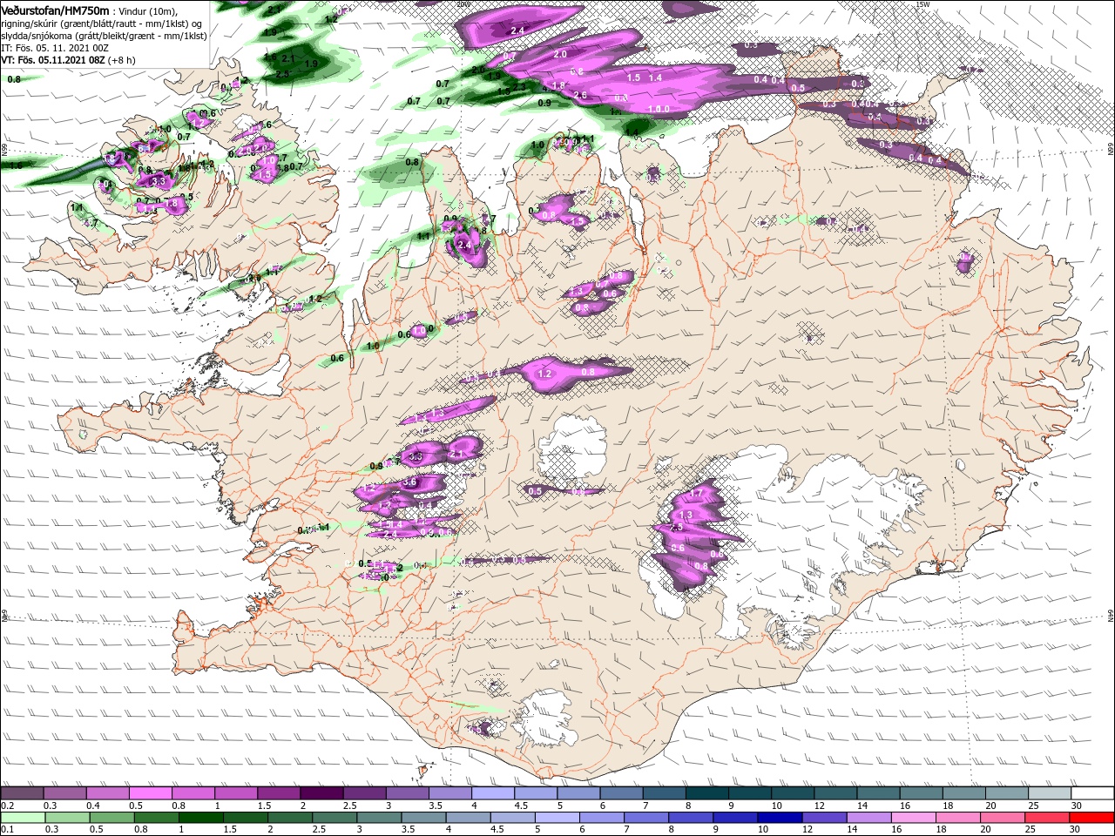Click the Veðurstofan/HM750m title text
This screenshot has height=836, width=1115.
point(55,10)
